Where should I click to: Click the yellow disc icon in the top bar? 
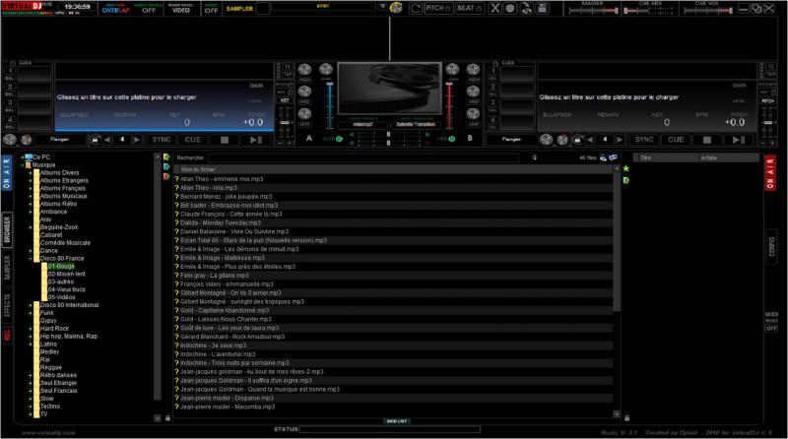click(396, 8)
